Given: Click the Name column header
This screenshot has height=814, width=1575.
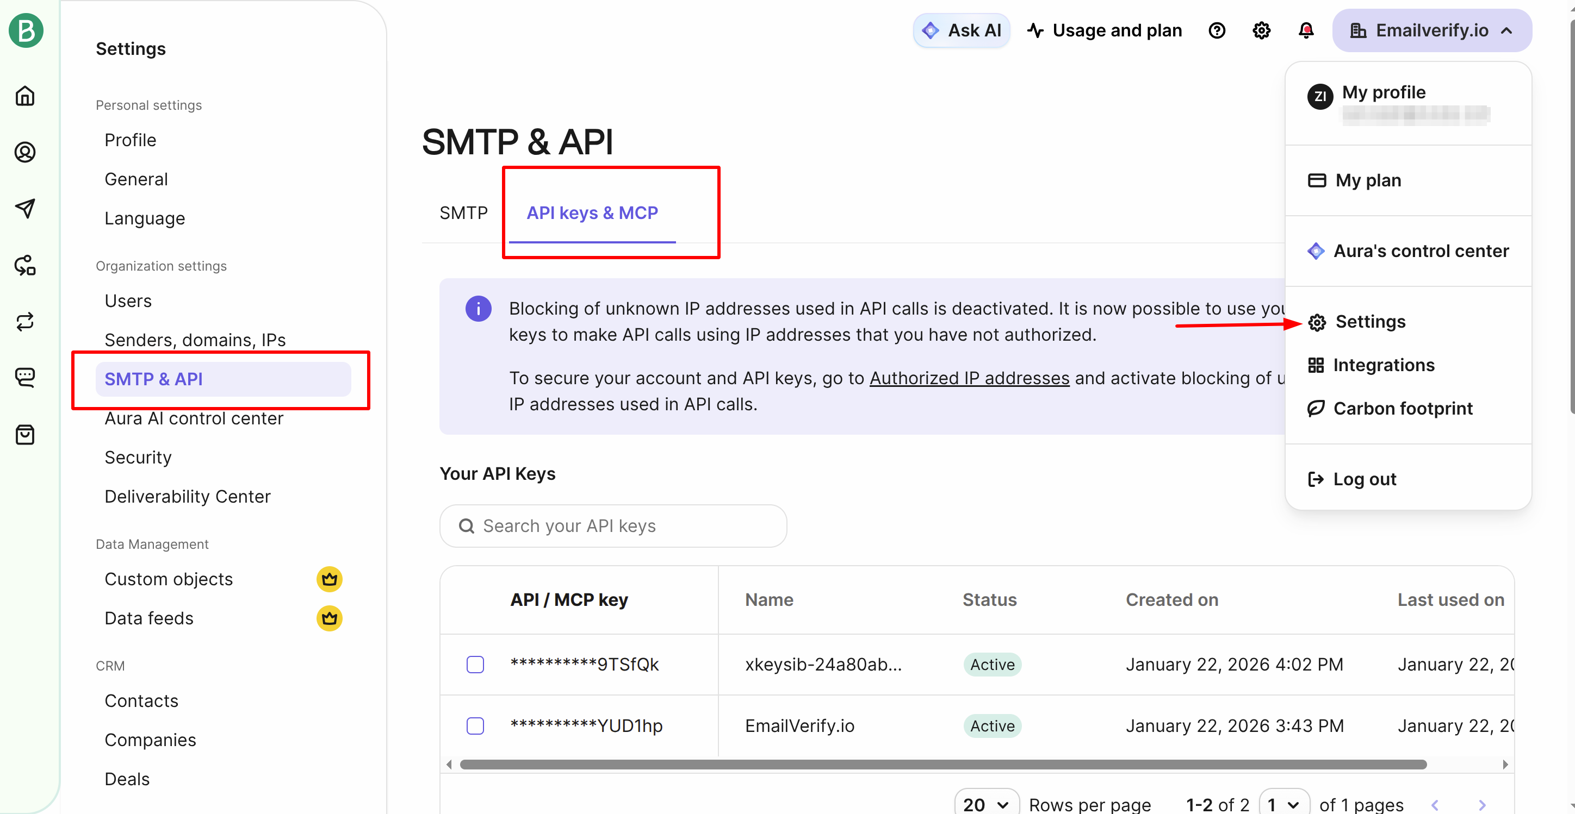Looking at the screenshot, I should click(x=768, y=599).
